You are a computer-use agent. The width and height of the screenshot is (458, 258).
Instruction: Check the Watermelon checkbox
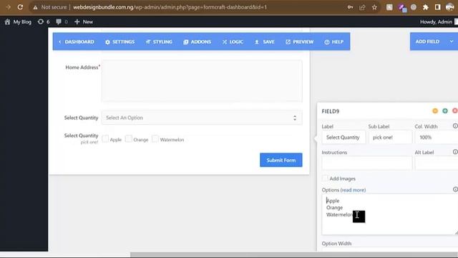tap(155, 138)
